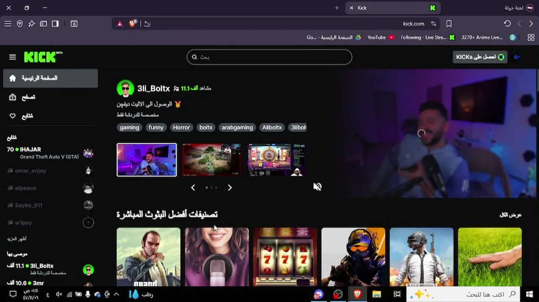This screenshot has width=539, height=302.
Task: Open File Explorer from taskbar
Action: point(377,294)
